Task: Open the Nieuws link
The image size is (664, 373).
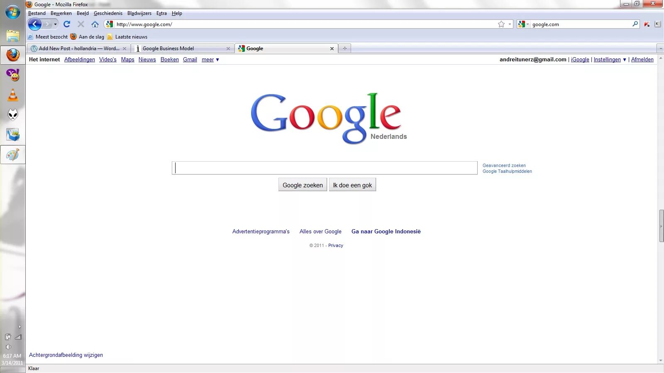Action: tap(147, 60)
